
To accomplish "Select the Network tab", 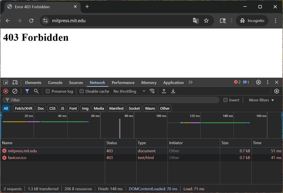I will [x=97, y=83].
